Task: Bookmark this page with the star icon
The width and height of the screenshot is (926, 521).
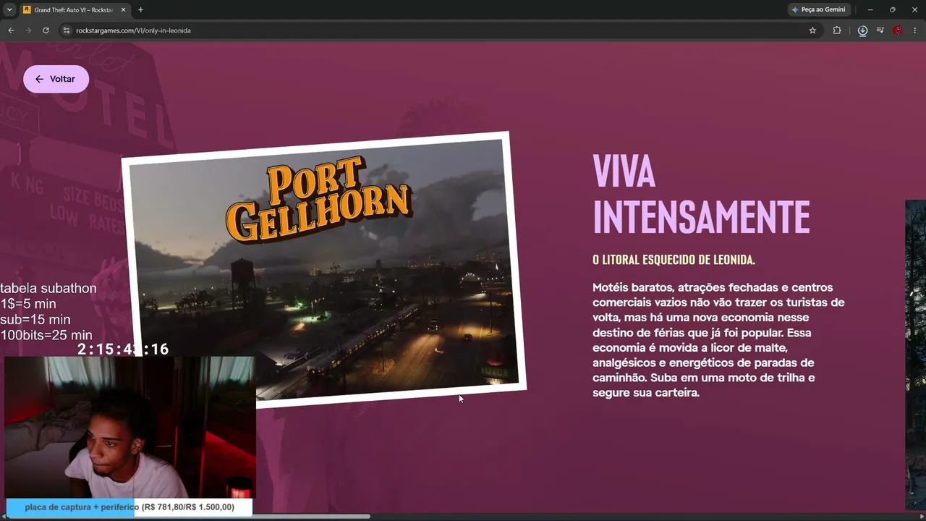Action: pos(812,30)
